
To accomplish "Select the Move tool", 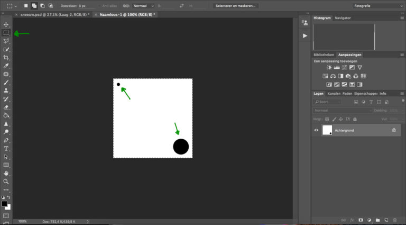I will [6, 24].
